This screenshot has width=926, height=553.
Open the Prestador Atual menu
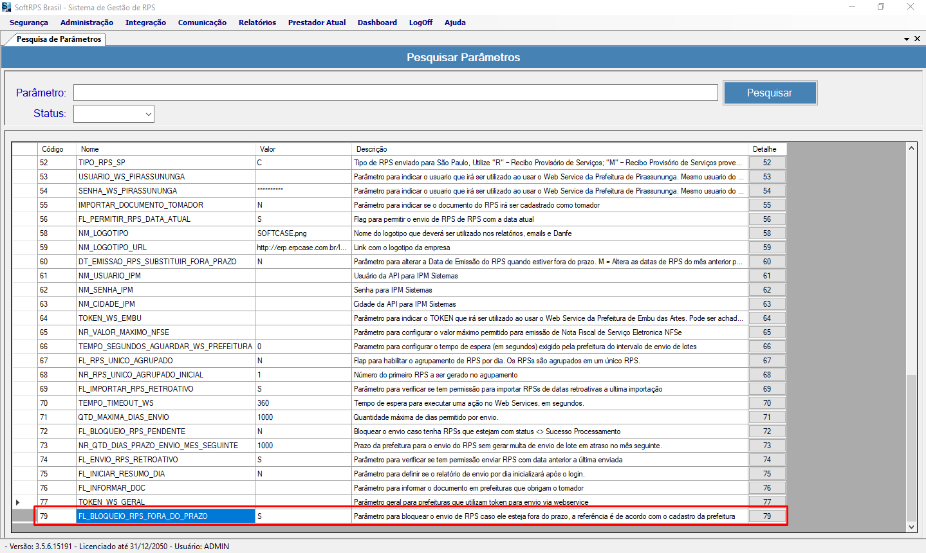pos(317,23)
